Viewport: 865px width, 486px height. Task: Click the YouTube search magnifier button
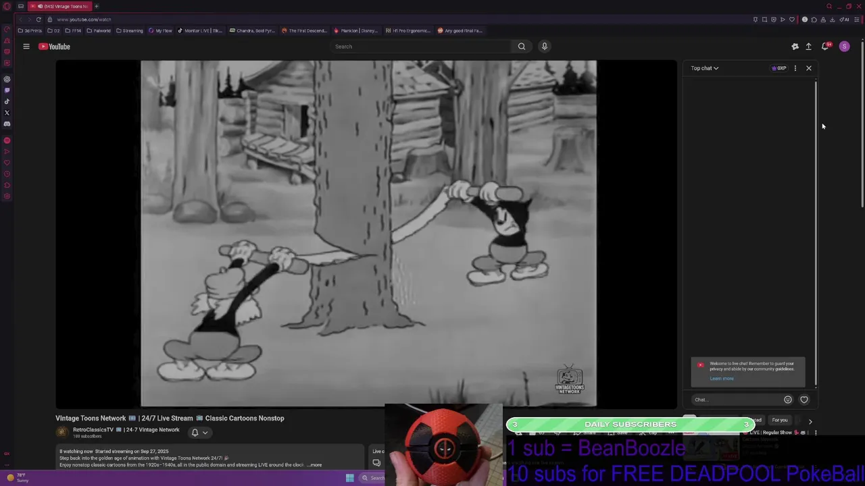point(521,47)
